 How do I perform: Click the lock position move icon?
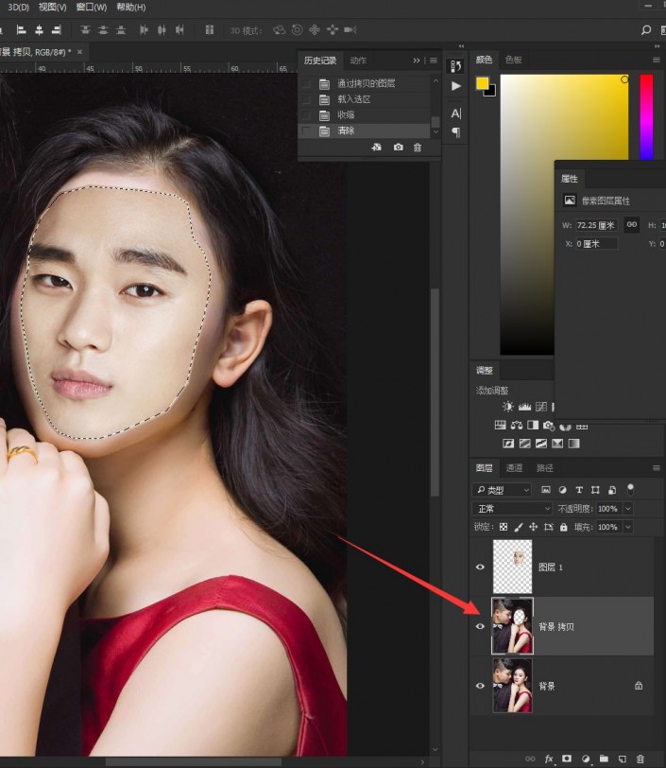pyautogui.click(x=533, y=527)
